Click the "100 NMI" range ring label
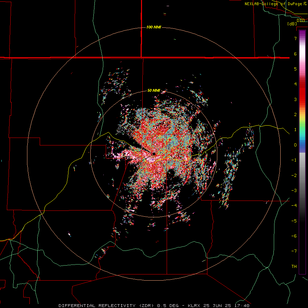308x308 pixels. 154,27
